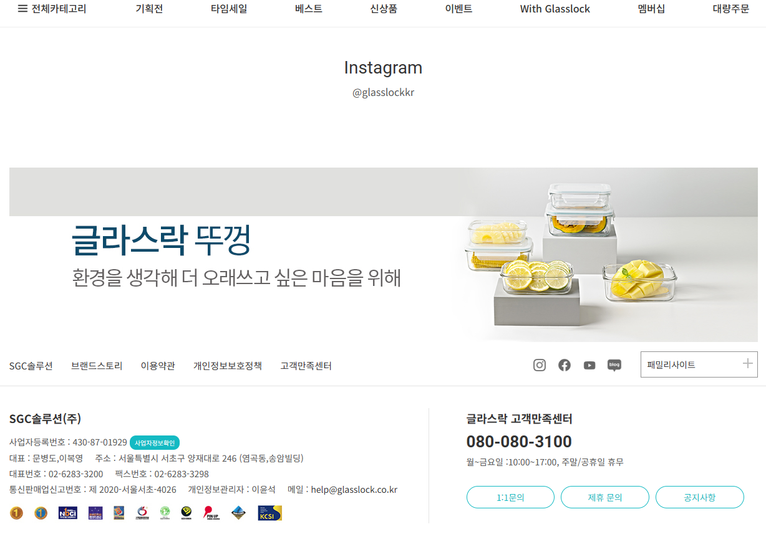Open the Facebook icon
This screenshot has width=766, height=542.
tap(565, 365)
